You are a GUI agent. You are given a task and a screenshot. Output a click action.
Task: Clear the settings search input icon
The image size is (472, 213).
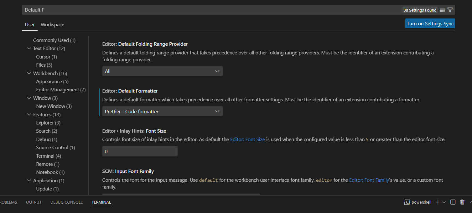[x=443, y=10]
